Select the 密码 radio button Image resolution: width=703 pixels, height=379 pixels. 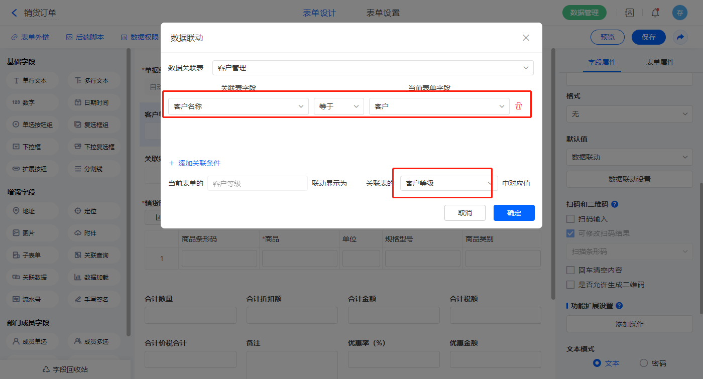644,363
